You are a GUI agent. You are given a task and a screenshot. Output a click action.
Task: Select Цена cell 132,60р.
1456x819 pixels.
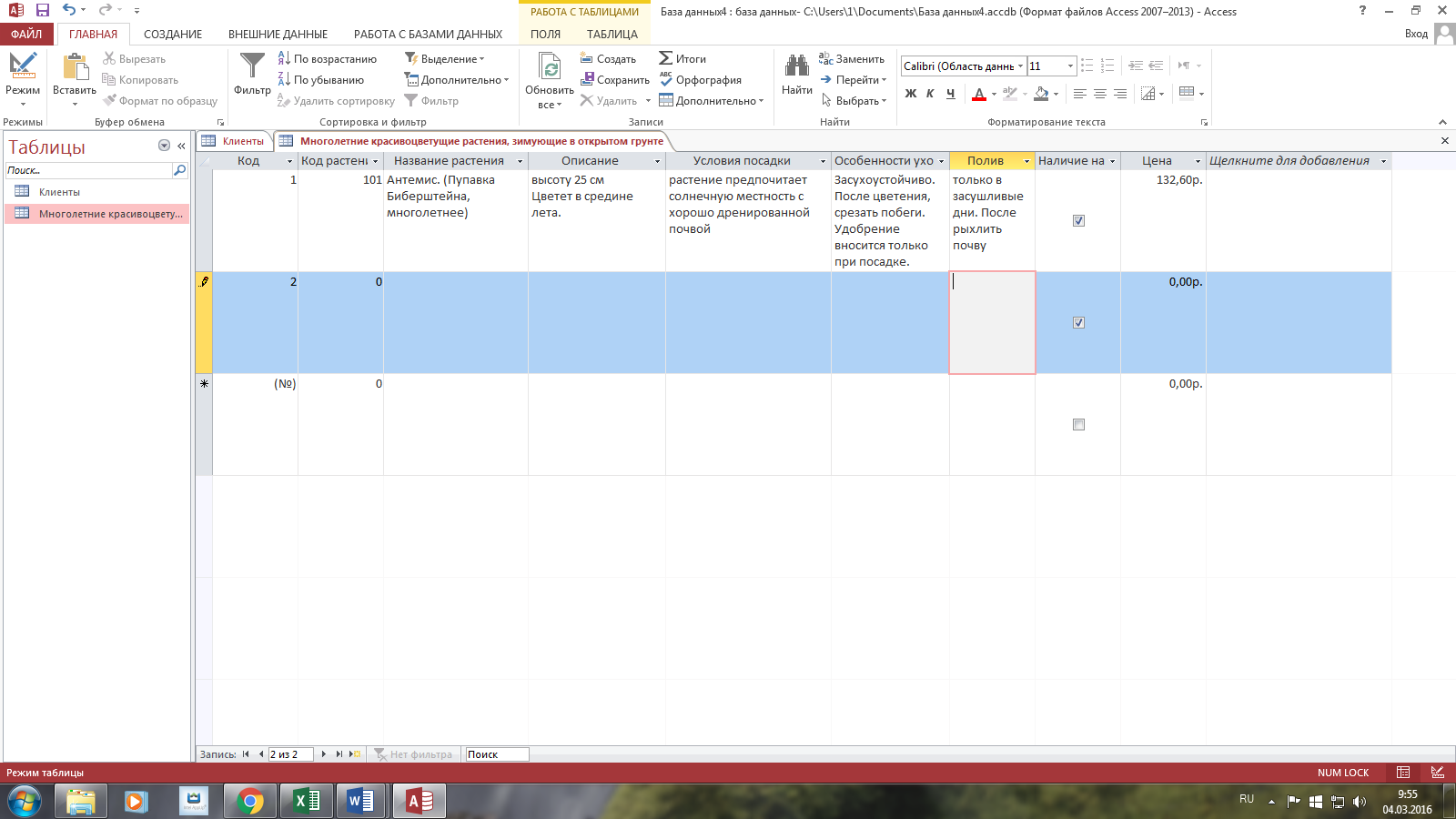click(x=1163, y=220)
